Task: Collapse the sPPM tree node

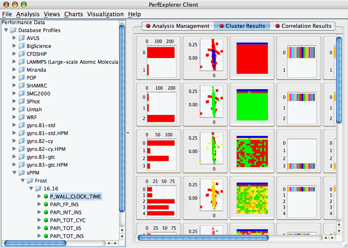Action: pyautogui.click(x=15, y=173)
